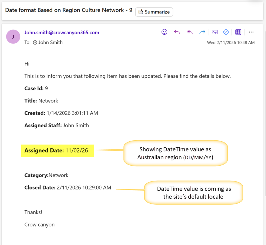This screenshot has width=266, height=245.
Task: Click the sender avatar with letter J
Action: [x=13, y=37]
